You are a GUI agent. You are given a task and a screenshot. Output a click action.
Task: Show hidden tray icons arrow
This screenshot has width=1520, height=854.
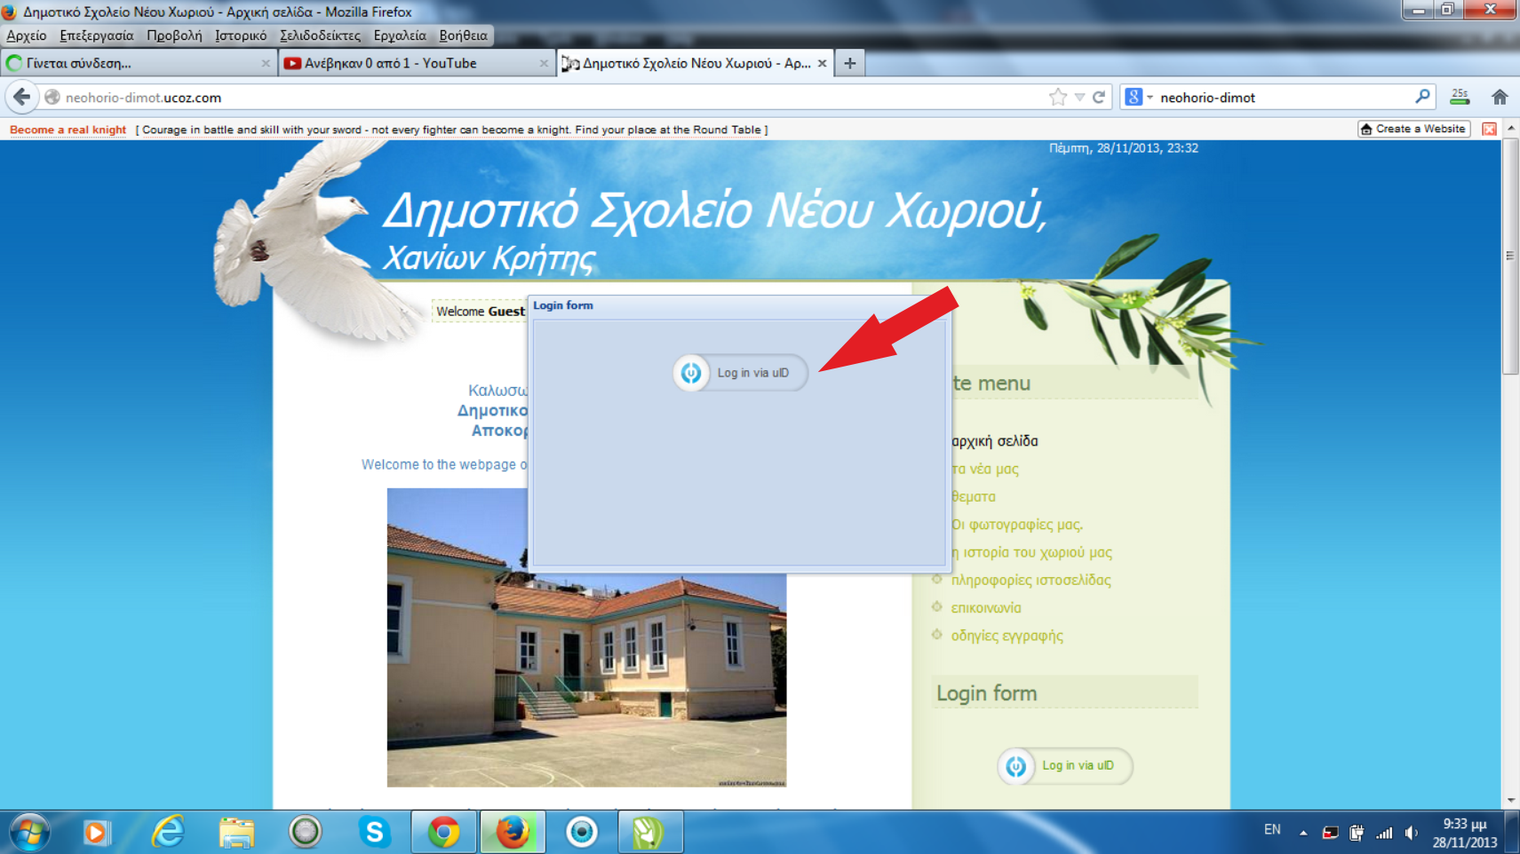[x=1303, y=833]
